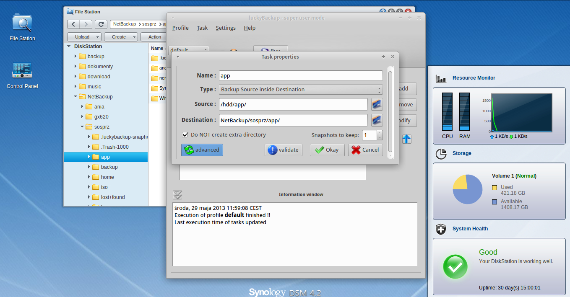Expand the home folder under sosprz

click(x=89, y=177)
